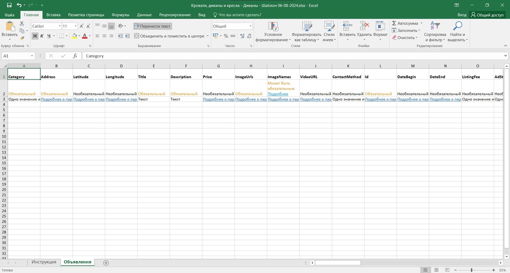The height and width of the screenshot is (273, 510).
Task: Apply red font color A
Action: click(x=85, y=36)
